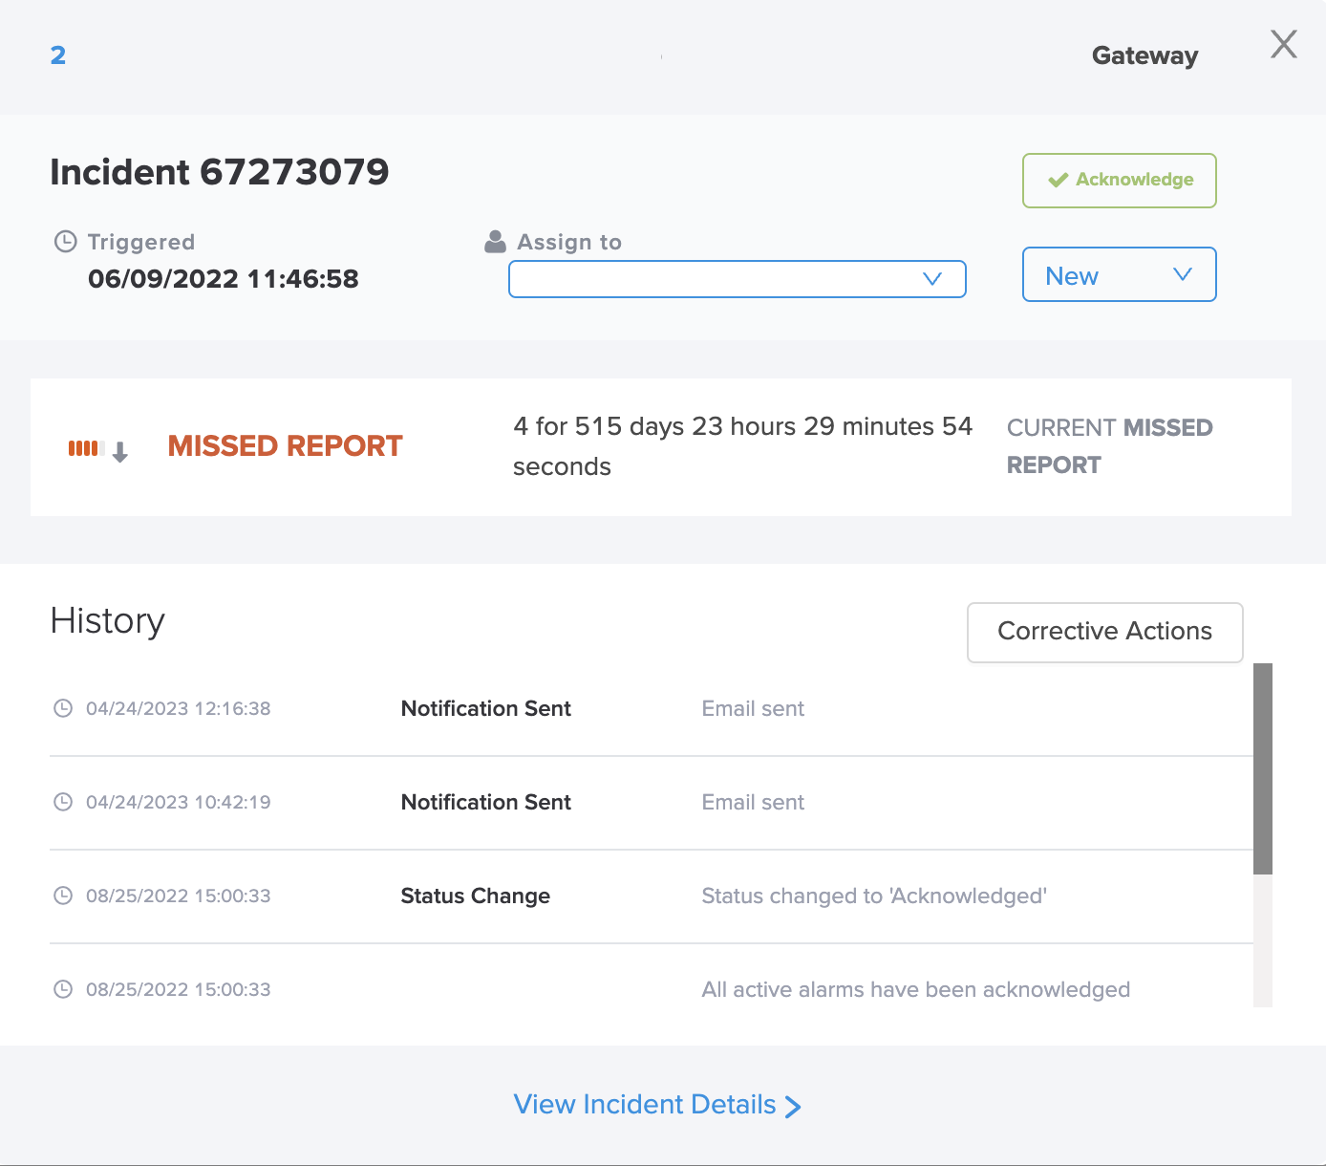Click Email sent text for 10:42:19 entry
Screen dimensions: 1326x1166
tap(753, 803)
